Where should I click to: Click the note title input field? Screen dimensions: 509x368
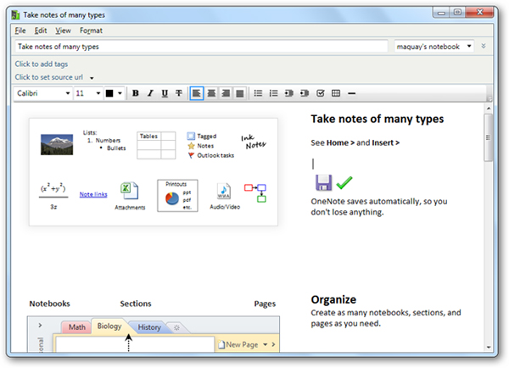202,47
